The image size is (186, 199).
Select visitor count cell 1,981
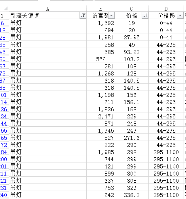[x=101, y=37]
